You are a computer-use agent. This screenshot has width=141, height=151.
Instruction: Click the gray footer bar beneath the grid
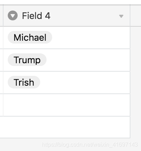(x=70, y=145)
